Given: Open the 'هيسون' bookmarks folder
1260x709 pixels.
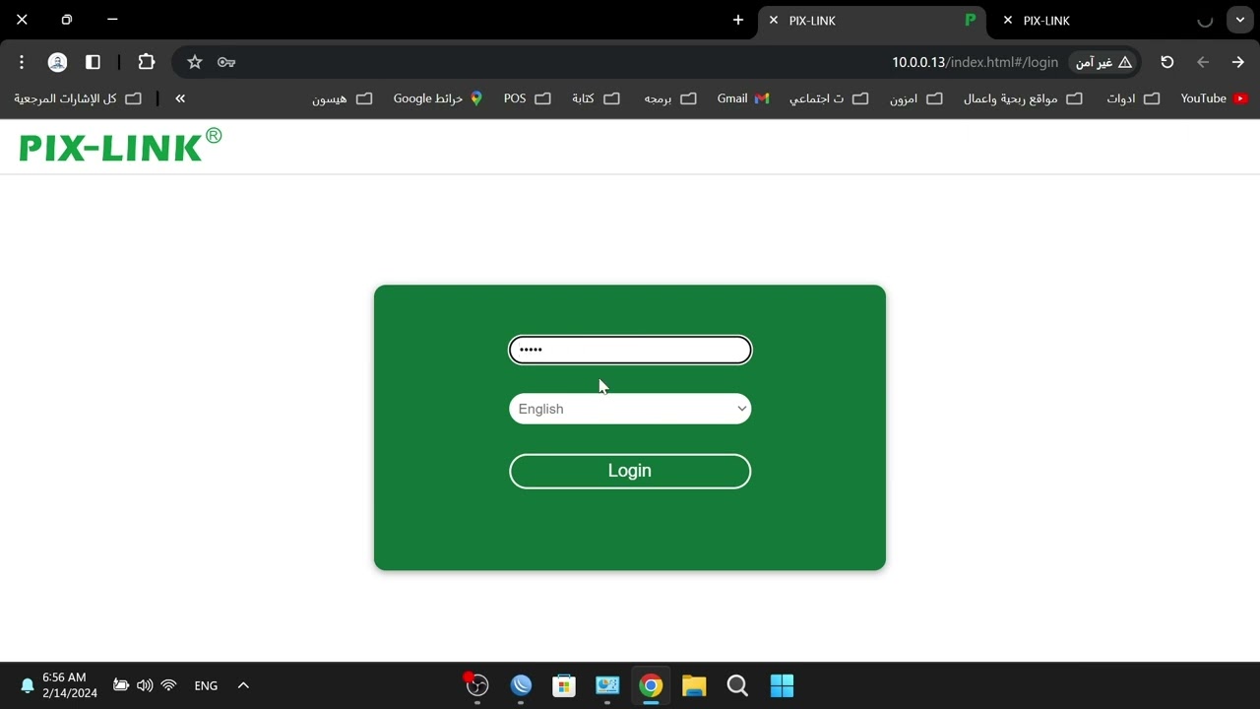Looking at the screenshot, I should point(342,98).
